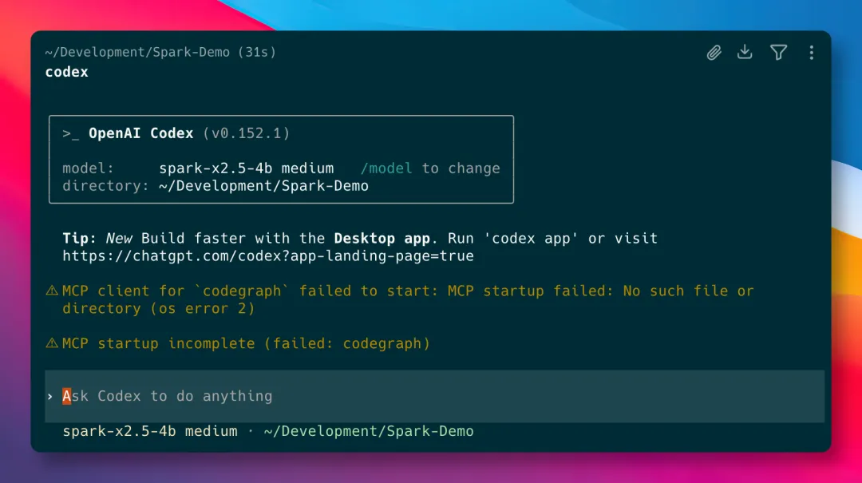Screen dimensions: 862x483
Task: Click the 'codex app' command in the tip
Action: click(x=531, y=238)
